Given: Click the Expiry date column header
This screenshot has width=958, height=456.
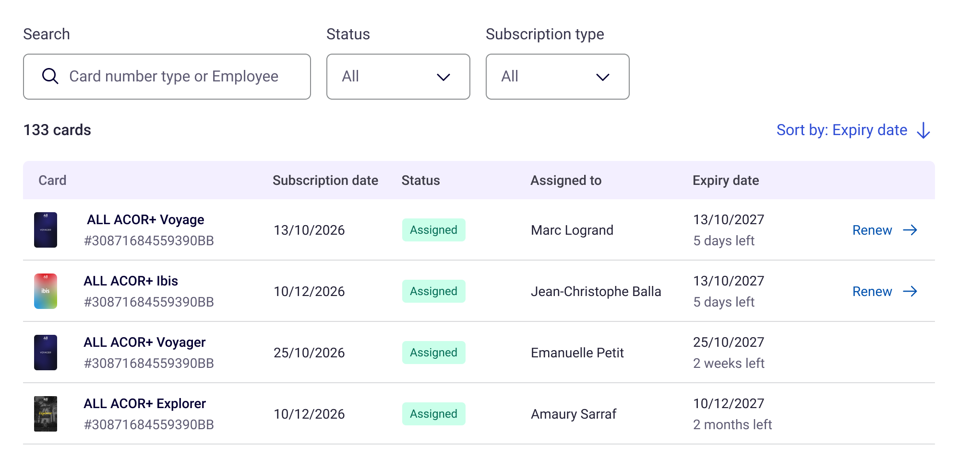Looking at the screenshot, I should 726,181.
